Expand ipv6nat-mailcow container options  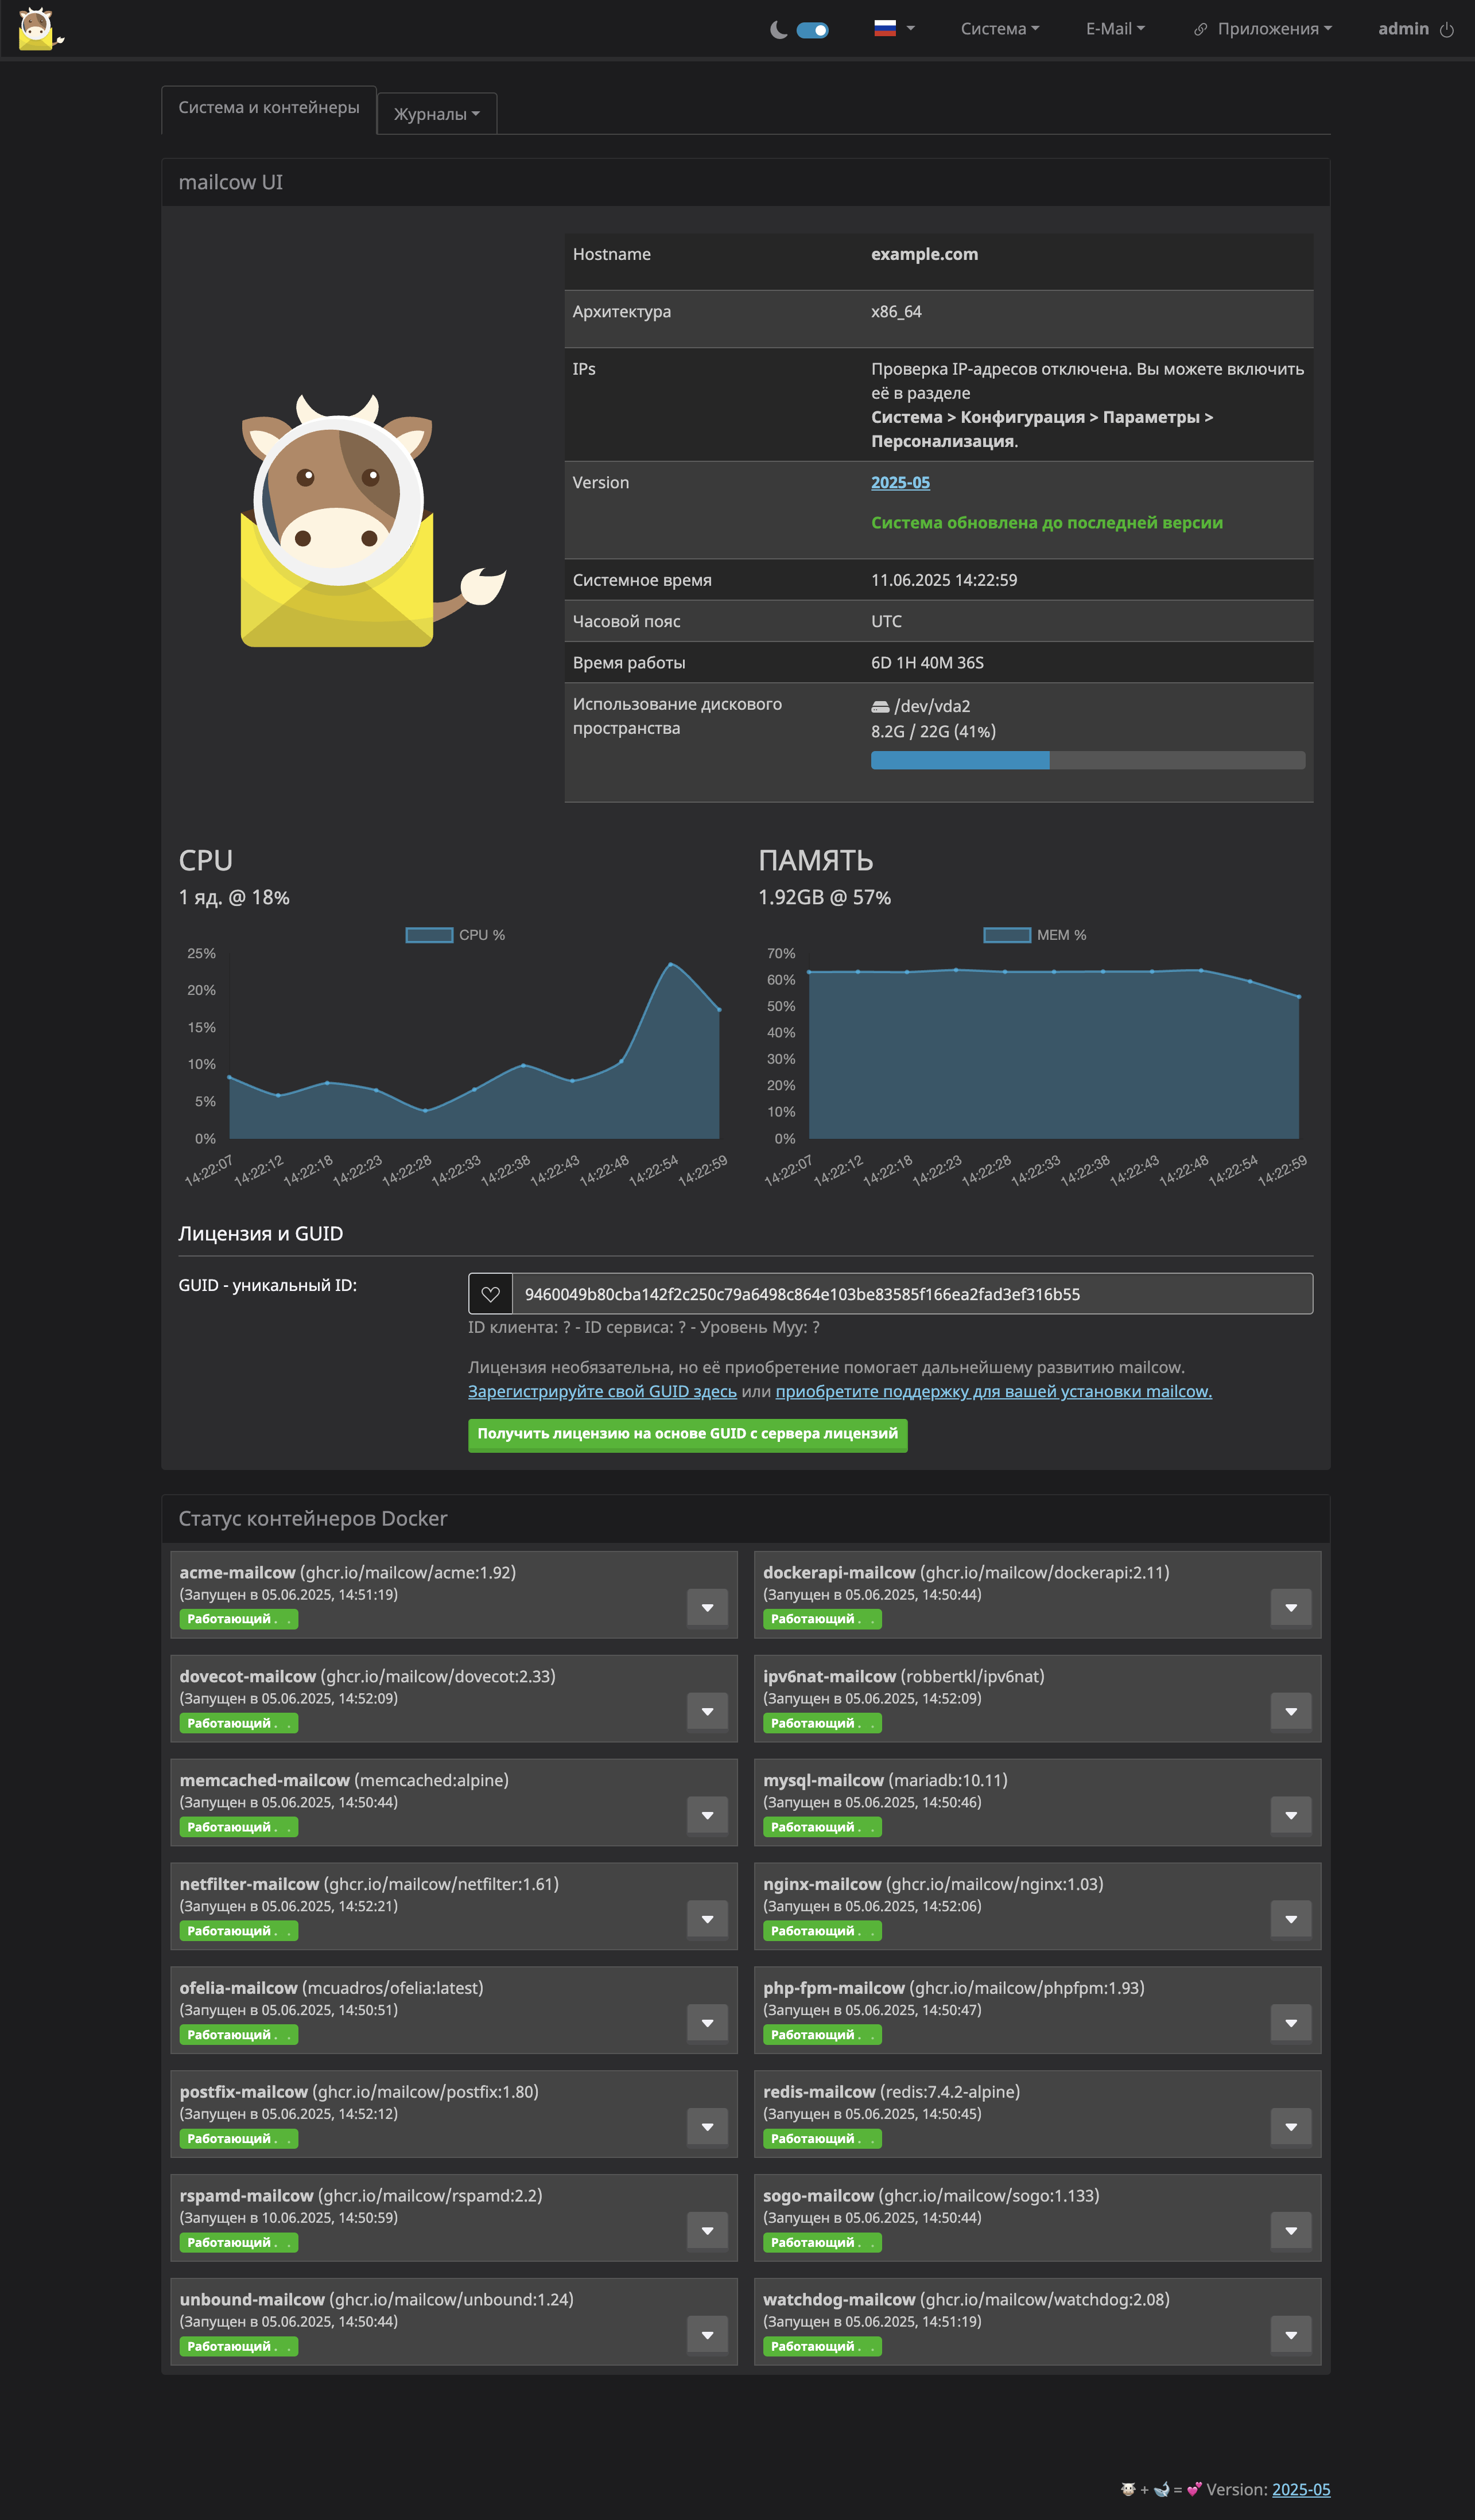[1291, 1712]
